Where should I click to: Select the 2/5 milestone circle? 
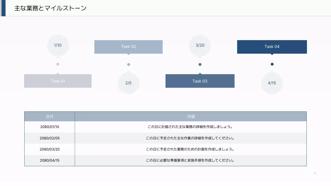click(129, 83)
